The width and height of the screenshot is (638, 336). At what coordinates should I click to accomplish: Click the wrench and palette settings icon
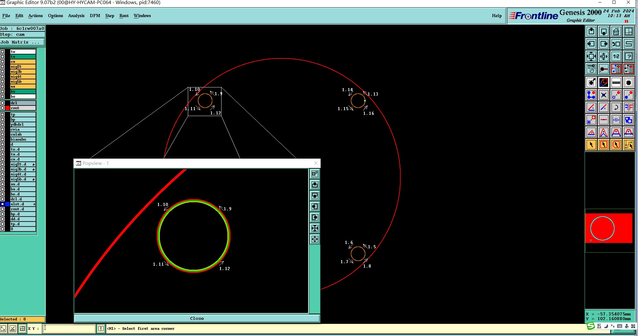pos(591,69)
